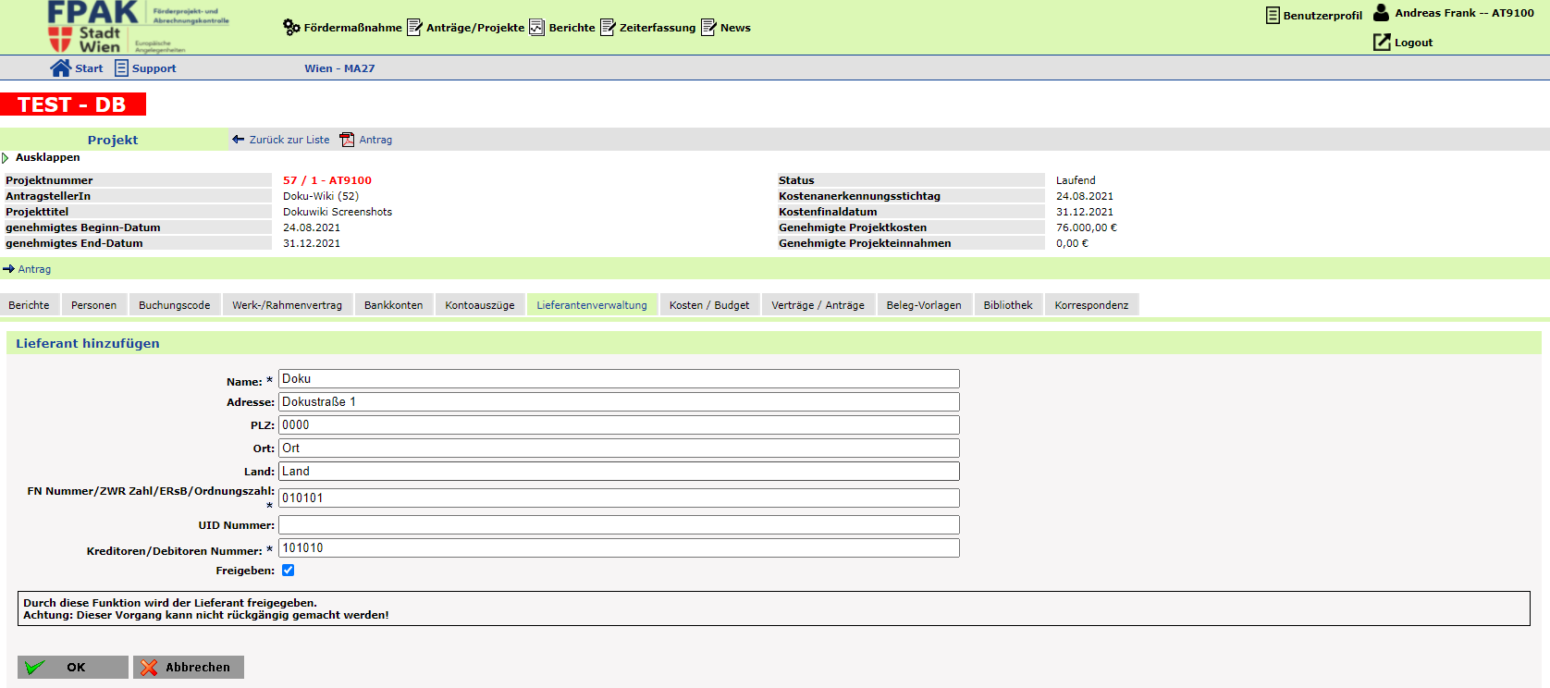
Task: Click the Zeiterfassung icon in header
Action: (x=608, y=28)
